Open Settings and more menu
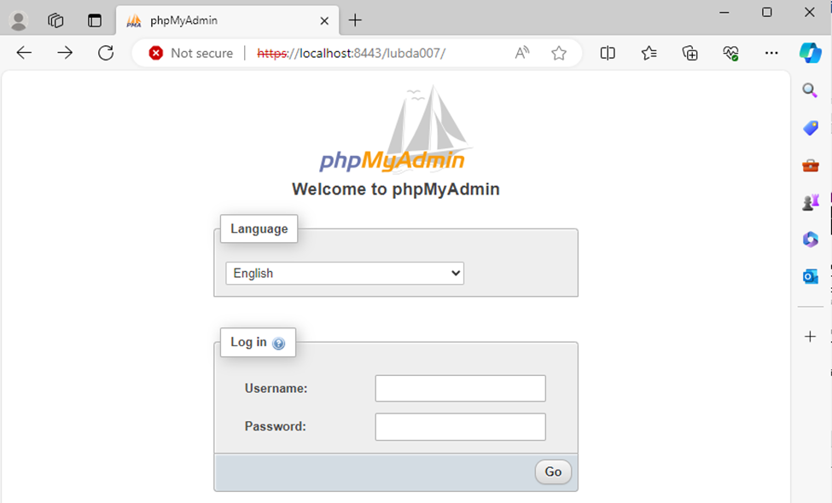This screenshot has height=503, width=832. coord(771,53)
